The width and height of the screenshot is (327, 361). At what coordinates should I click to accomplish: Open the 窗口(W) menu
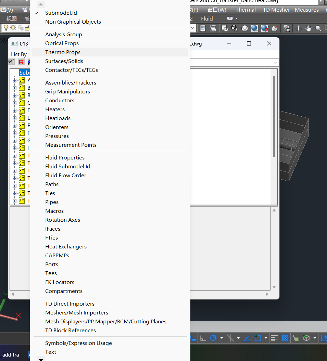coord(217,10)
